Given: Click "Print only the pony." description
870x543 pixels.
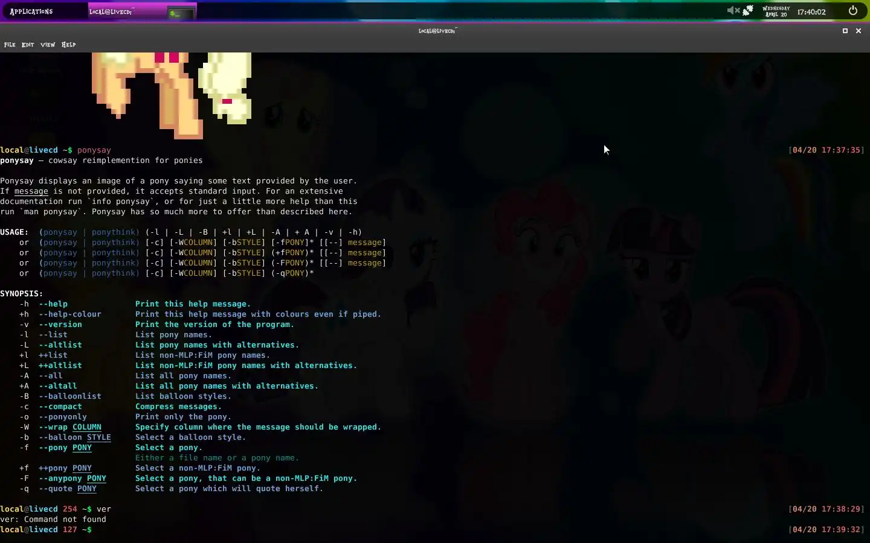Looking at the screenshot, I should (184, 417).
